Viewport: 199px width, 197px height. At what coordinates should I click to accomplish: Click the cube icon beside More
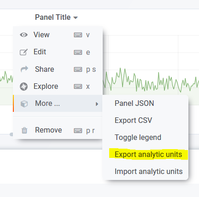pos(24,104)
